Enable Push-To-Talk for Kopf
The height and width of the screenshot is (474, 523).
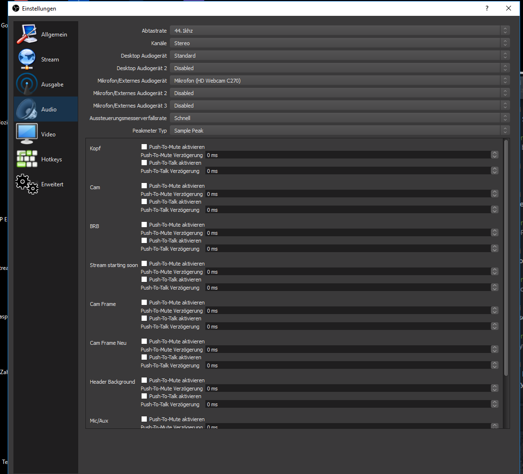click(x=144, y=162)
